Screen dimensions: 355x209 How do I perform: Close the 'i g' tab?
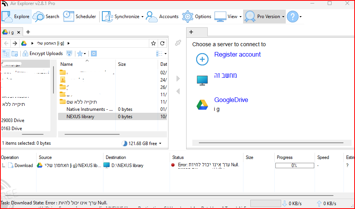click(x=19, y=32)
